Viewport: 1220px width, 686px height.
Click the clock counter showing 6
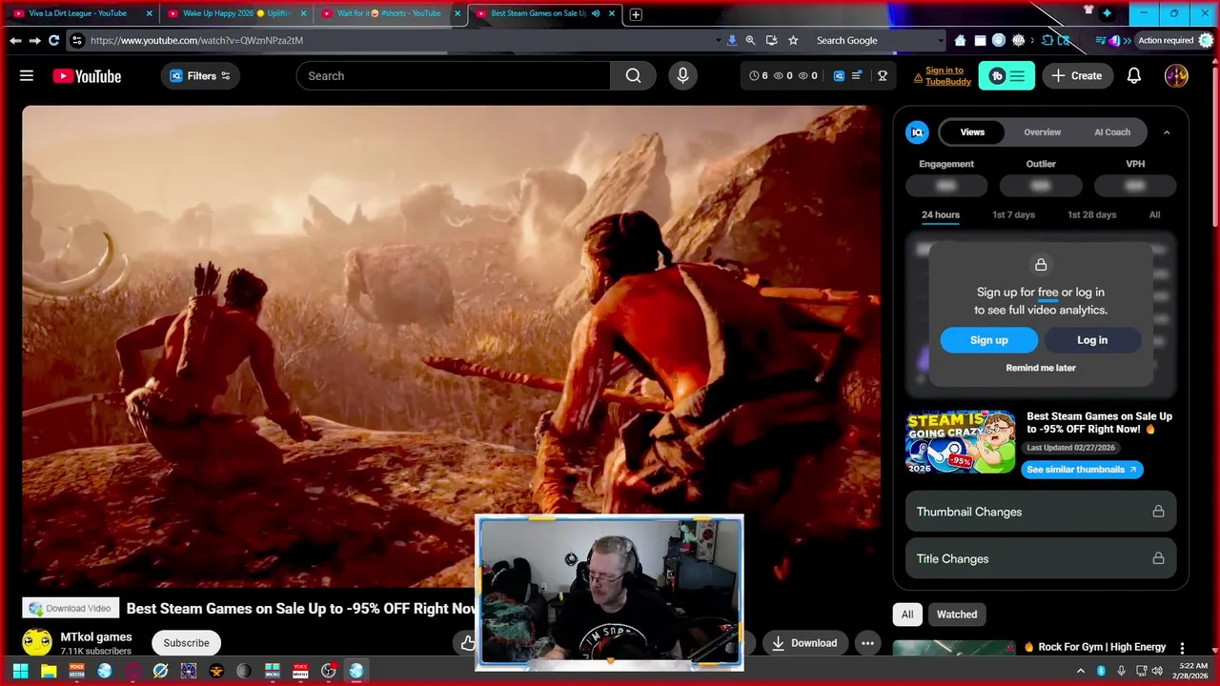[759, 76]
